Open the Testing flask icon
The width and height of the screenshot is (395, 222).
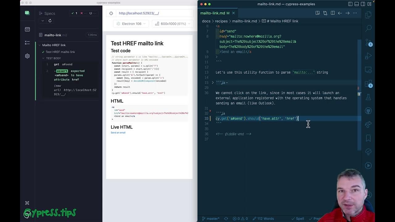pos(368,97)
